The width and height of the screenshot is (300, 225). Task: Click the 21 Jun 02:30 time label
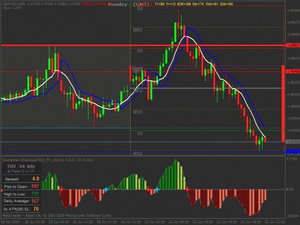coord(155,222)
